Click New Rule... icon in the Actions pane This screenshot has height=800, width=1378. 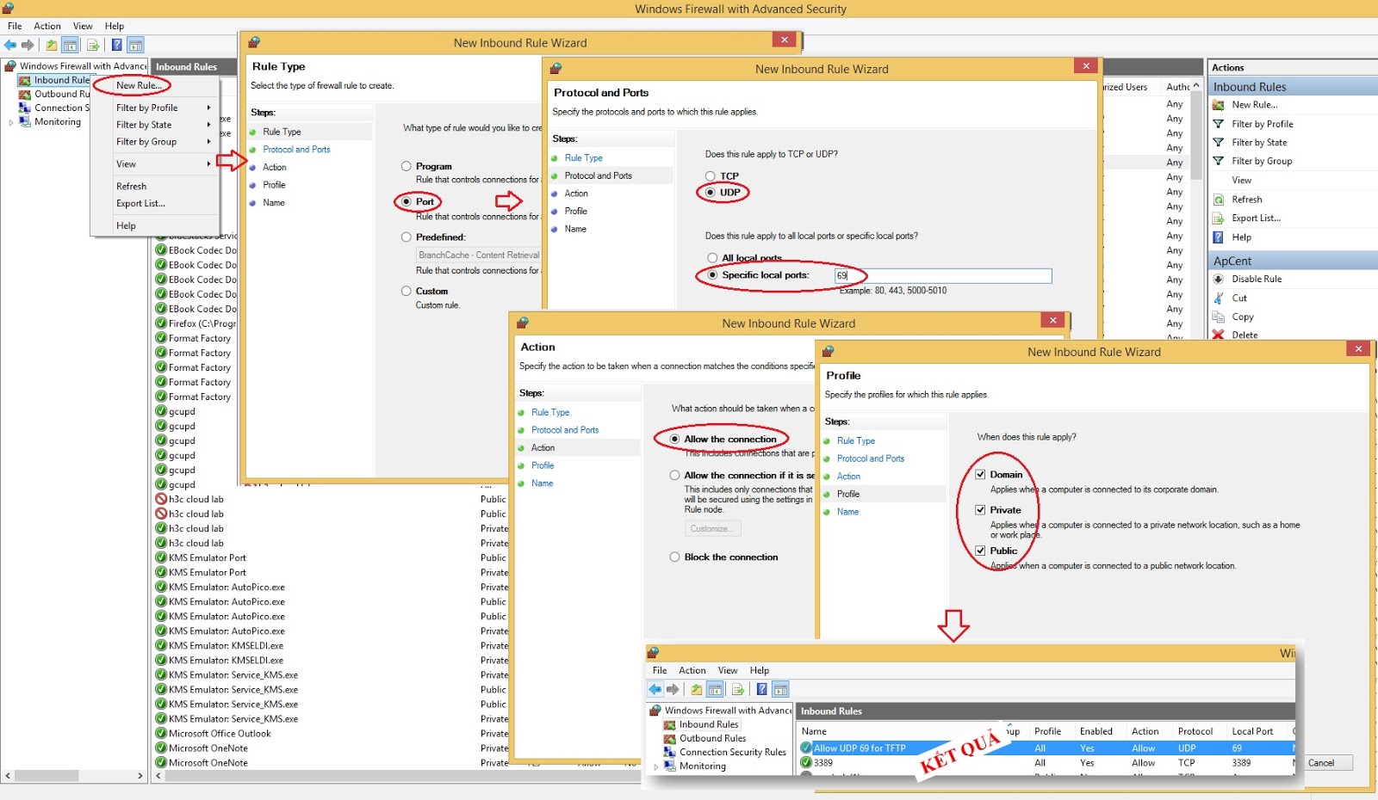(1219, 105)
